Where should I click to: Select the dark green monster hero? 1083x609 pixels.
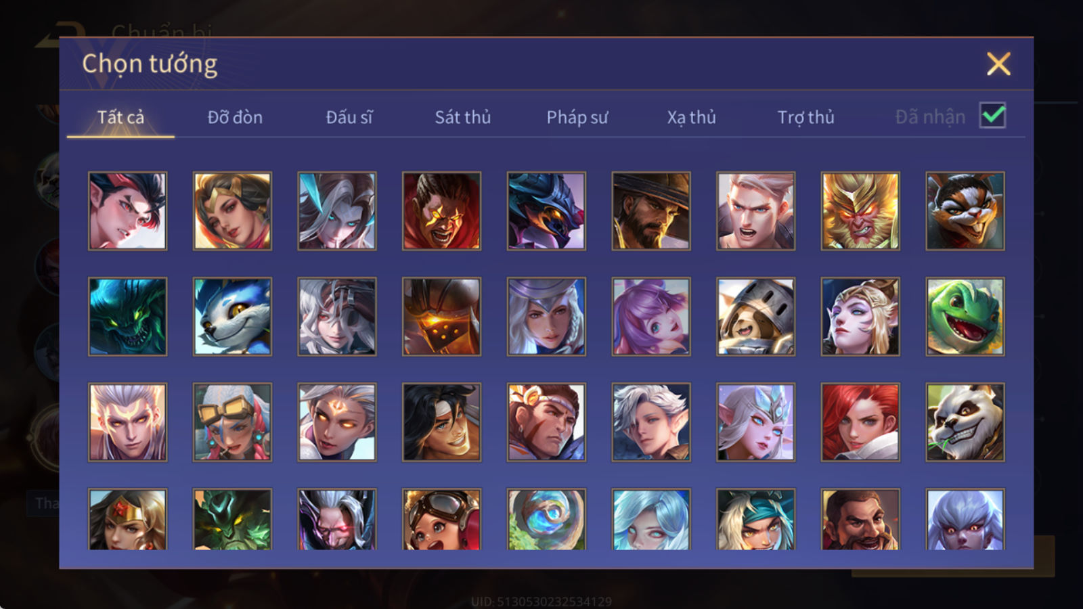(x=127, y=317)
